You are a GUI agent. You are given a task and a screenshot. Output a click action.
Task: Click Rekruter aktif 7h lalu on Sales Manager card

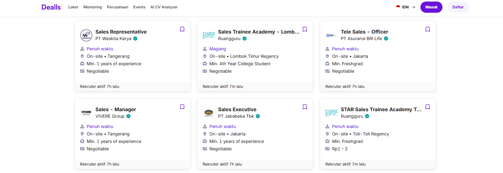(100, 164)
